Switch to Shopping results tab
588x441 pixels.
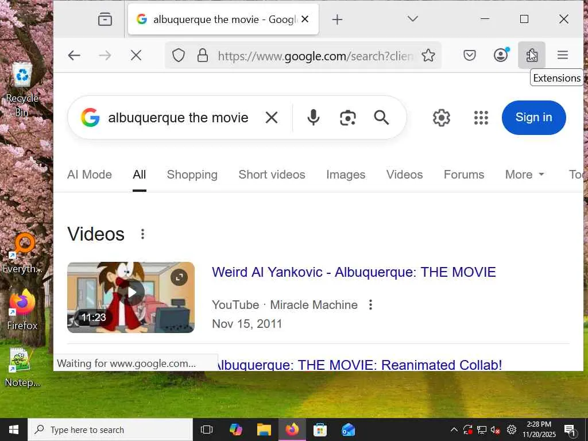192,175
